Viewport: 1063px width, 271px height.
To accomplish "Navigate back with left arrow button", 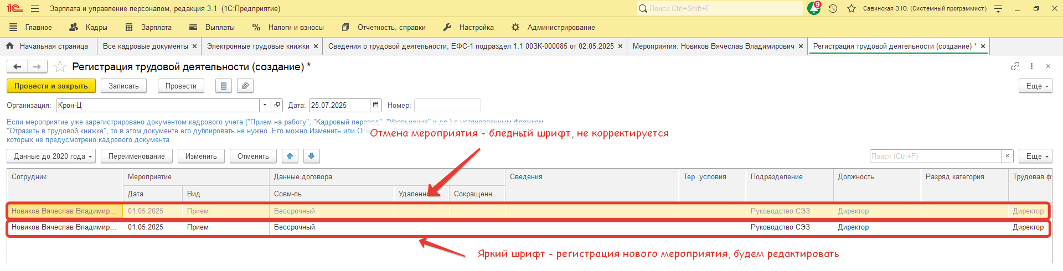I will tap(17, 67).
